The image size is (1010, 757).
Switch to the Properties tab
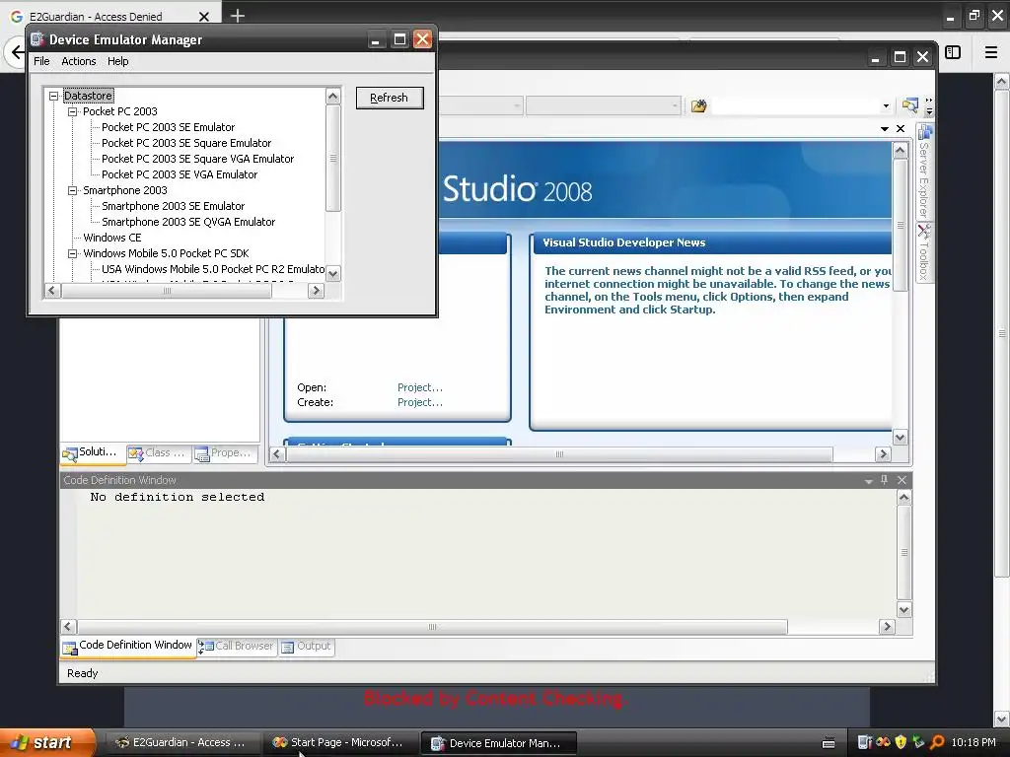pos(224,453)
